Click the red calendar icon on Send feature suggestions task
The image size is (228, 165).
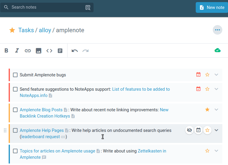pyautogui.click(x=198, y=89)
